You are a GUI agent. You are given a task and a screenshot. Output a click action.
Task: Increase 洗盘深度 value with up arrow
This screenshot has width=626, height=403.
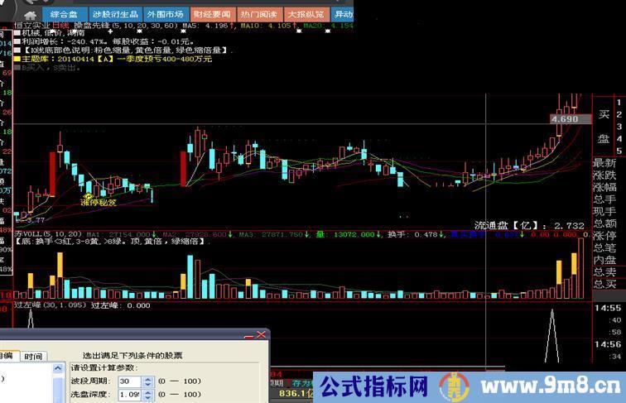pos(147,391)
